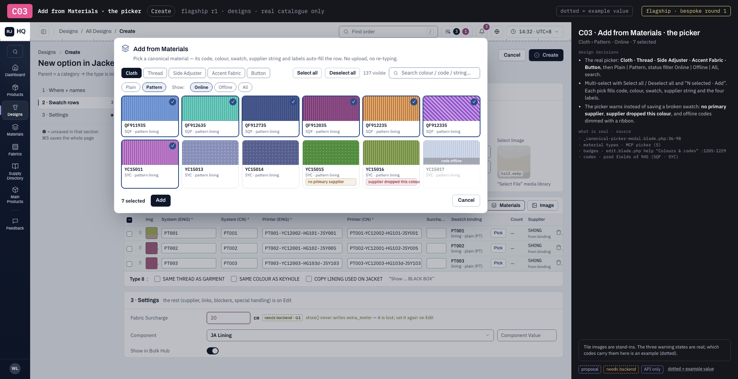Open the JA Lining component dropdown
The width and height of the screenshot is (738, 379).
pyautogui.click(x=350, y=335)
